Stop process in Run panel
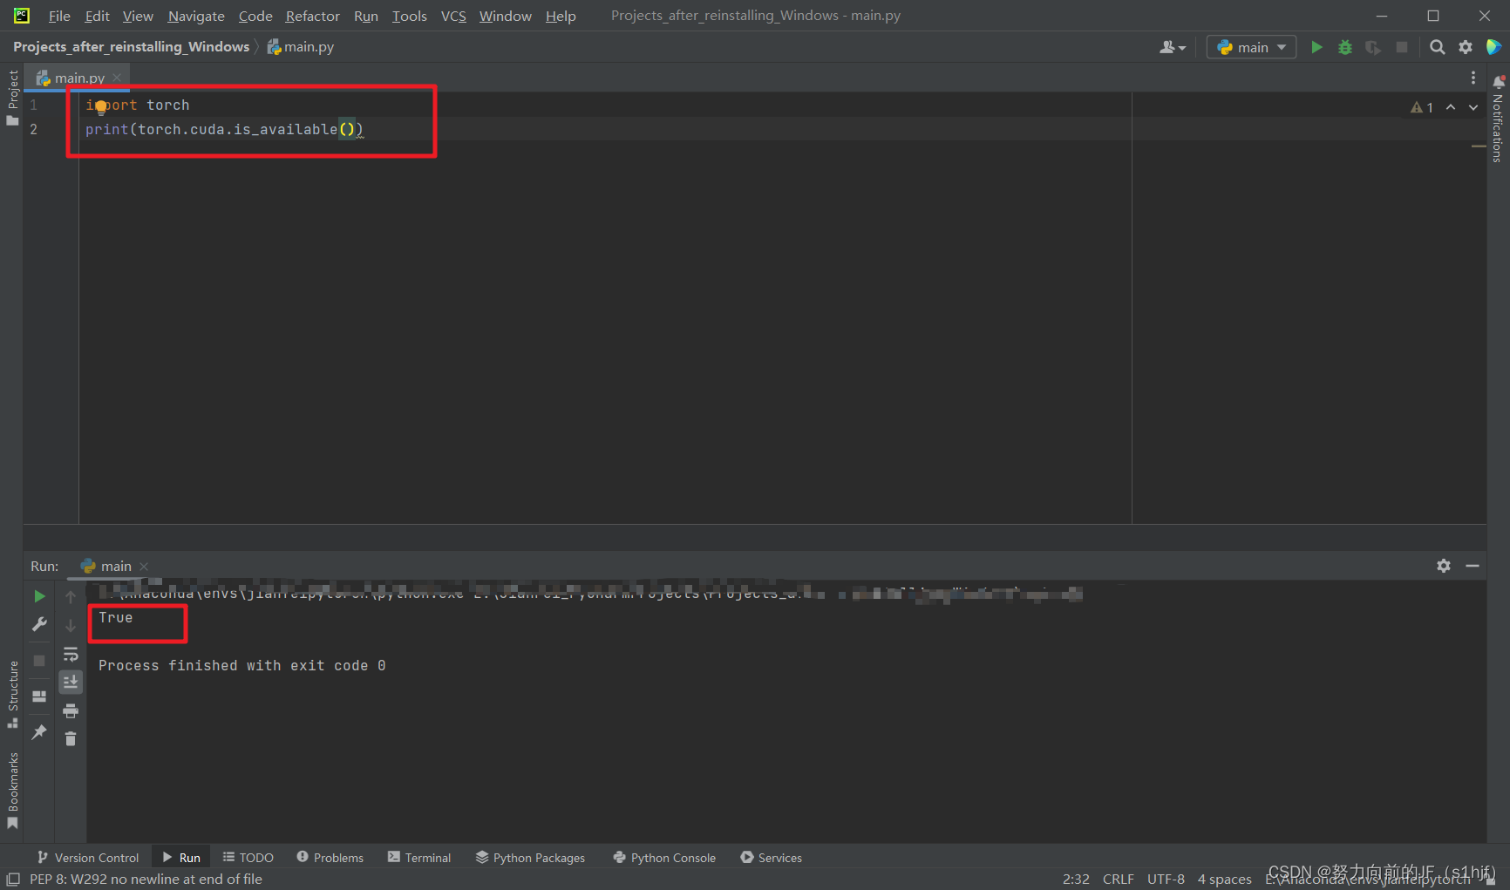The width and height of the screenshot is (1510, 890). pyautogui.click(x=39, y=661)
